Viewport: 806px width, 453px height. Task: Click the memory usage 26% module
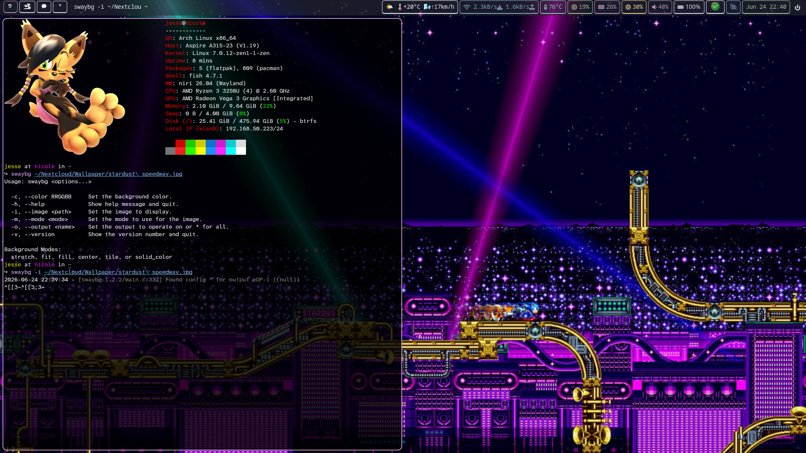[607, 7]
